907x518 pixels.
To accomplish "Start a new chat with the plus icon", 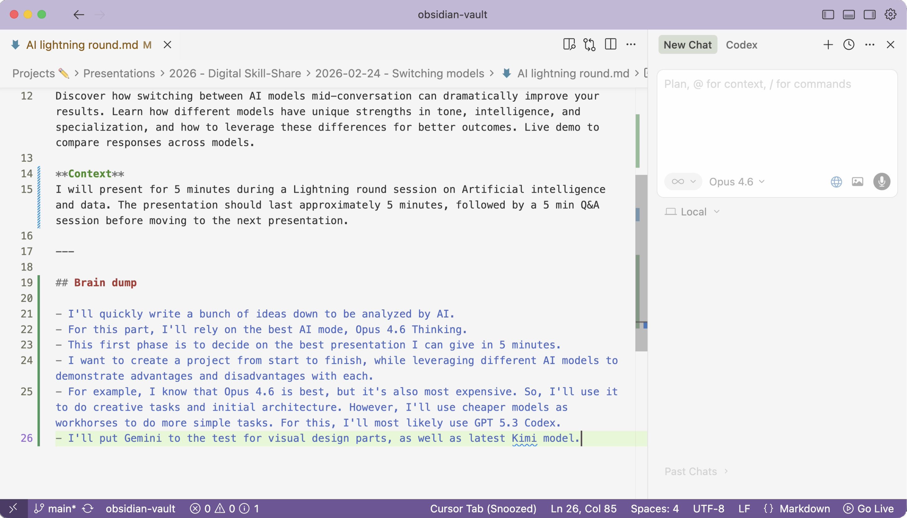I will point(828,44).
